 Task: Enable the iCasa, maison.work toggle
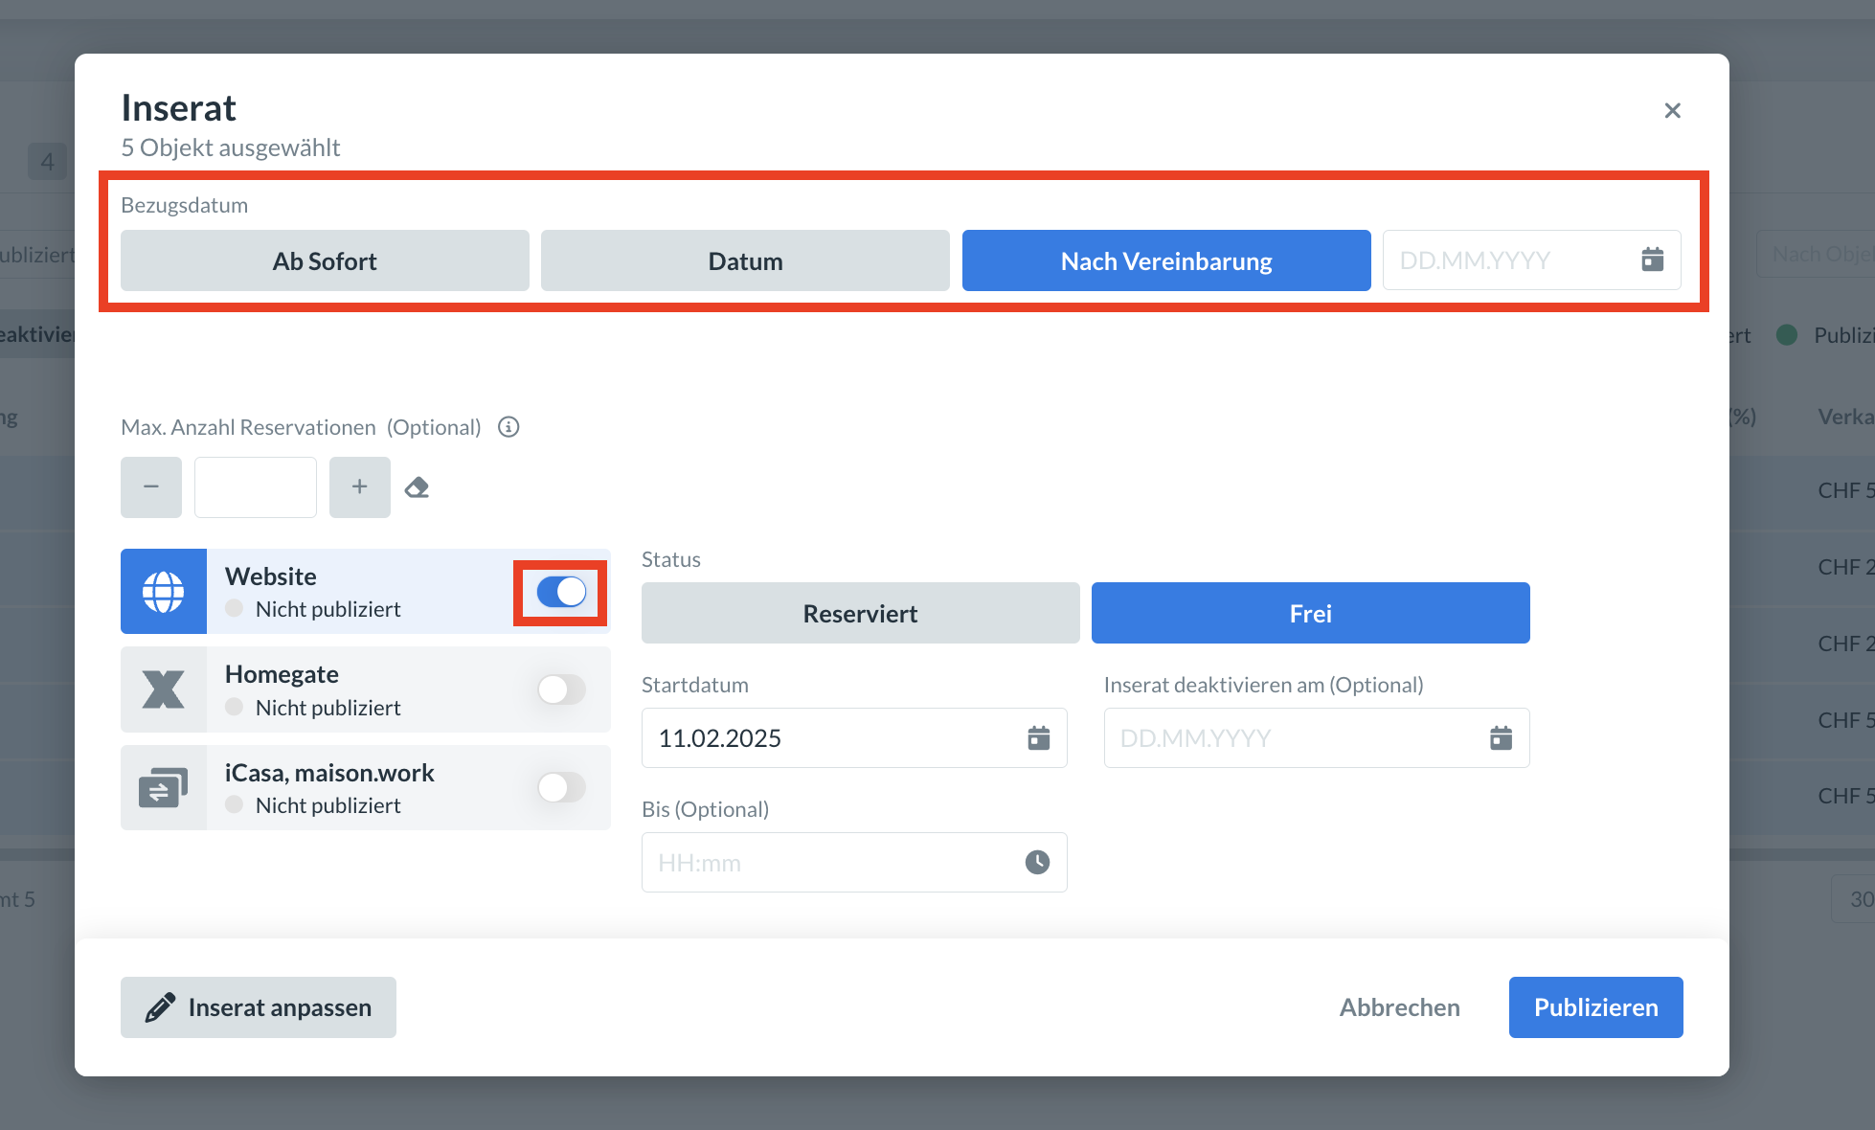pos(561,788)
